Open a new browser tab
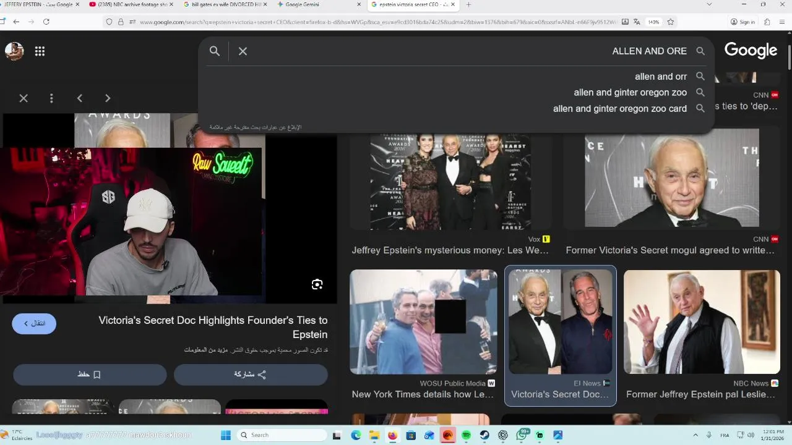792x445 pixels. [468, 4]
